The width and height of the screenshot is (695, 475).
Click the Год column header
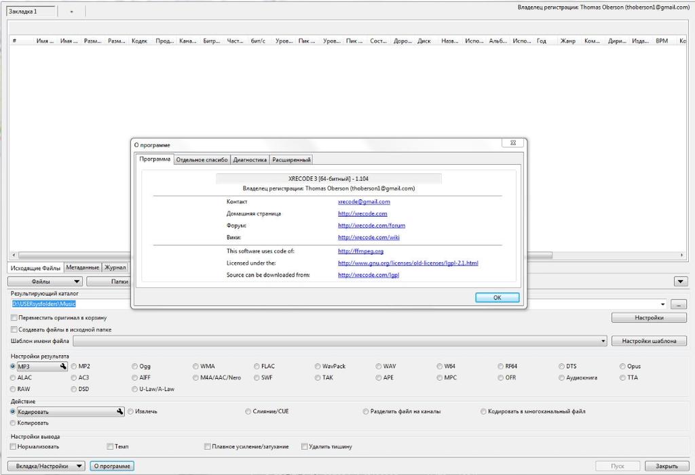pyautogui.click(x=542, y=41)
